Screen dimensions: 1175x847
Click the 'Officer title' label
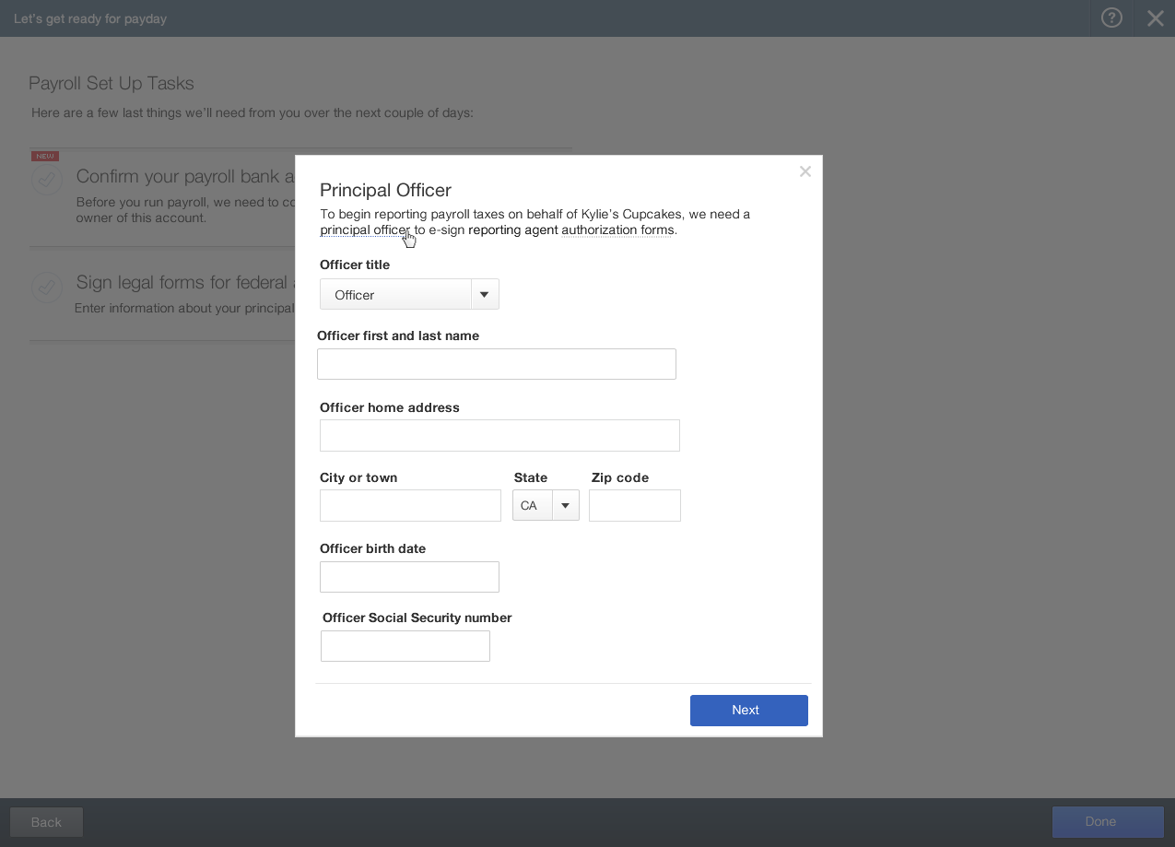pos(355,265)
